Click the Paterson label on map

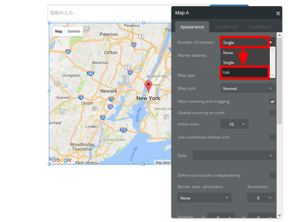pos(109,34)
